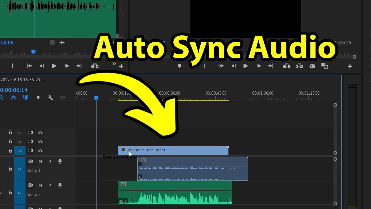This screenshot has height=209, width=371.
Task: Click fx badge on the V1 video clip
Action: click(123, 150)
